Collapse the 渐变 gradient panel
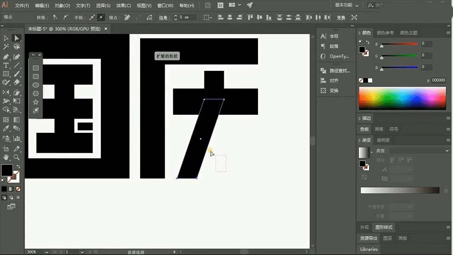Screen dimensions: 453x255 pos(360,140)
